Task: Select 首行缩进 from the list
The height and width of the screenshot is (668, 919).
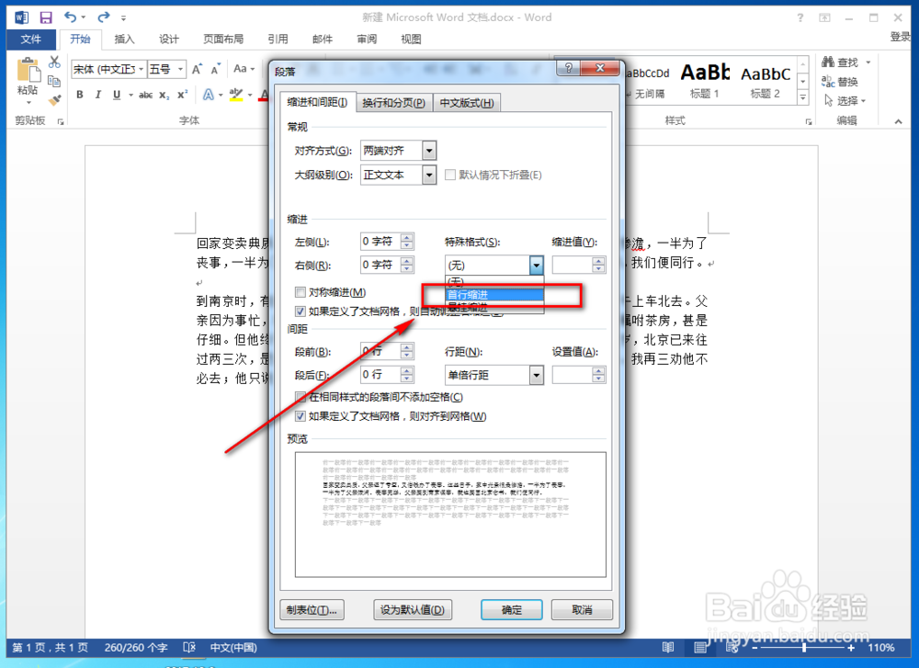Action: [494, 295]
